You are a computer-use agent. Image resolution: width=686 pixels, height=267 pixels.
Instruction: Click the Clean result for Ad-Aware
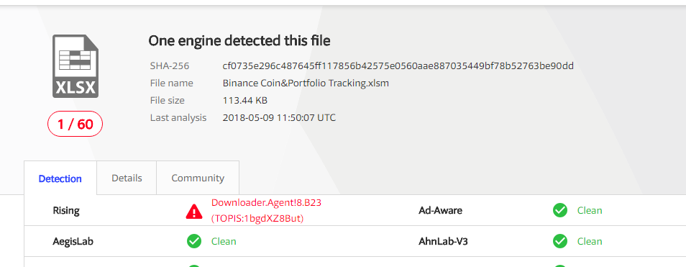[590, 211]
